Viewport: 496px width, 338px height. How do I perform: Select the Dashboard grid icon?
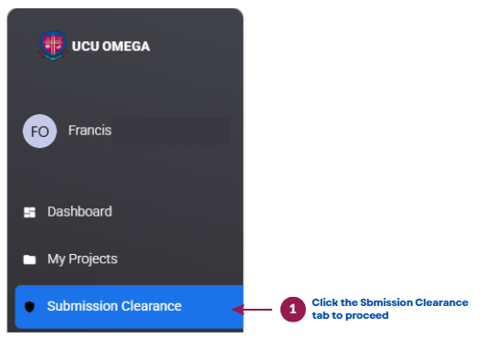pyautogui.click(x=30, y=212)
